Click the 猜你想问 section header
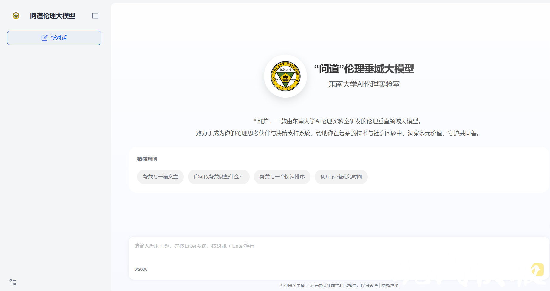Screen dimensions: 550x291 (x=147, y=159)
